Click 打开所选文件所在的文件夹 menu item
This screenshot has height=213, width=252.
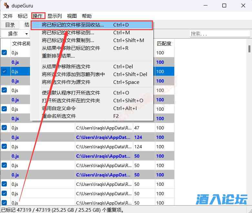pyautogui.click(x=71, y=101)
